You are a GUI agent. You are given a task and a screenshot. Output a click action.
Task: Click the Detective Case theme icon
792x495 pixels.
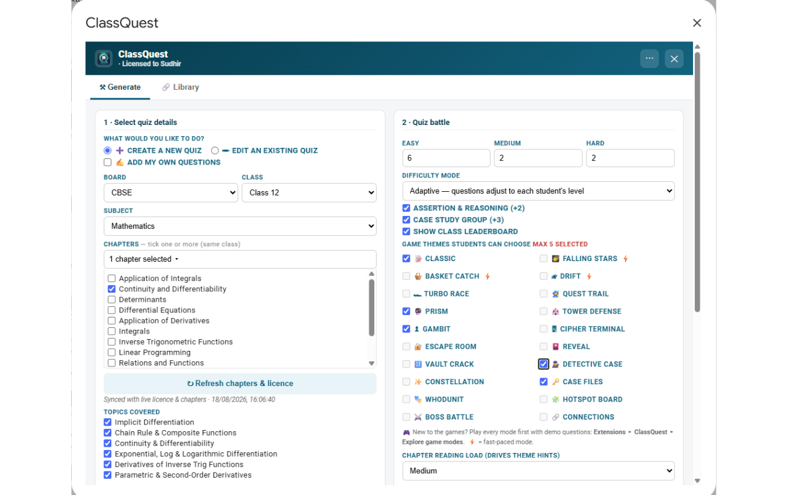click(x=556, y=364)
